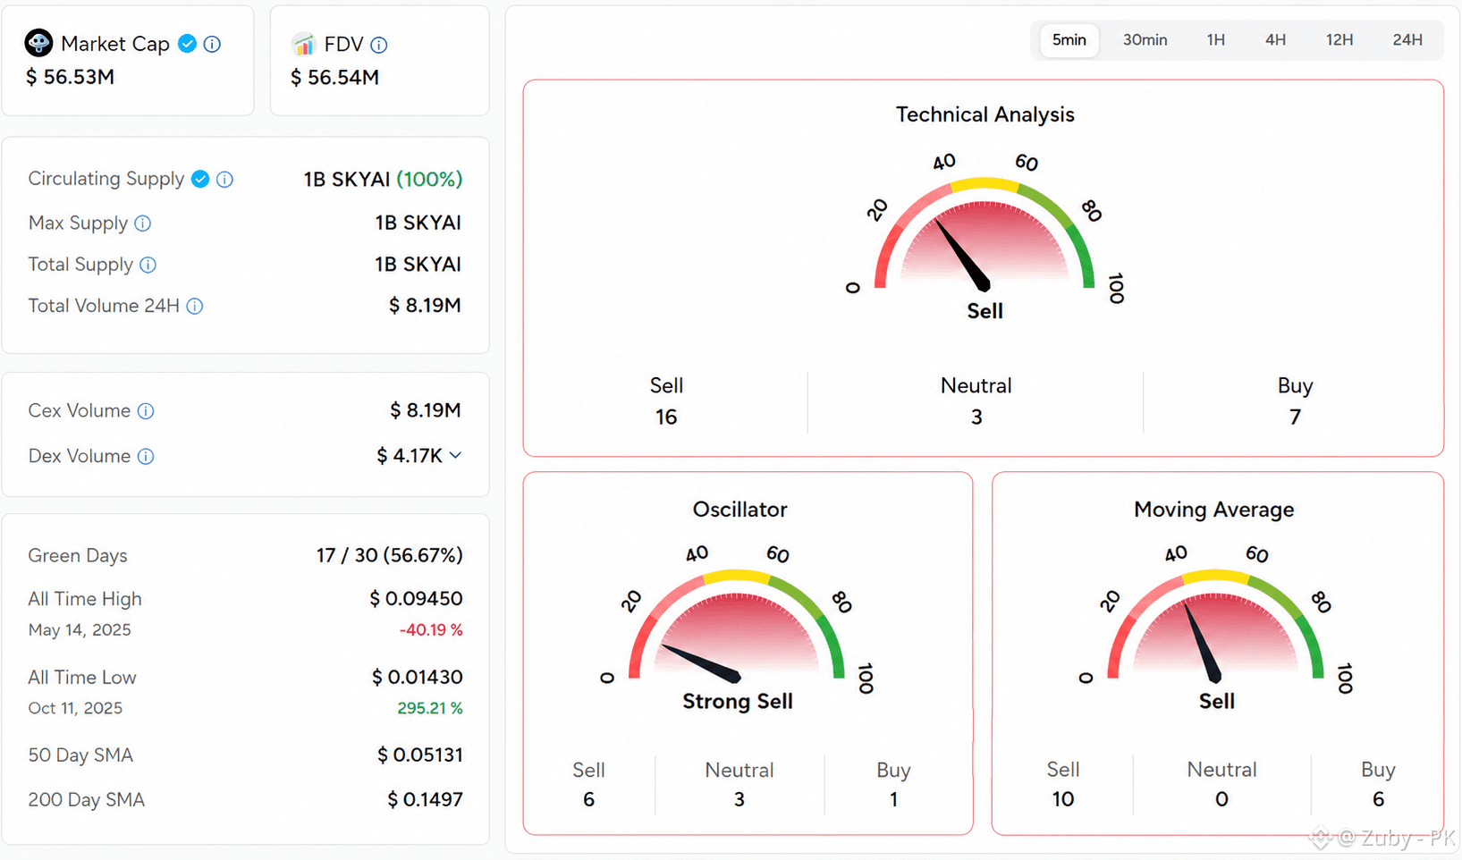Open the Max Supply info icon

pos(143,223)
